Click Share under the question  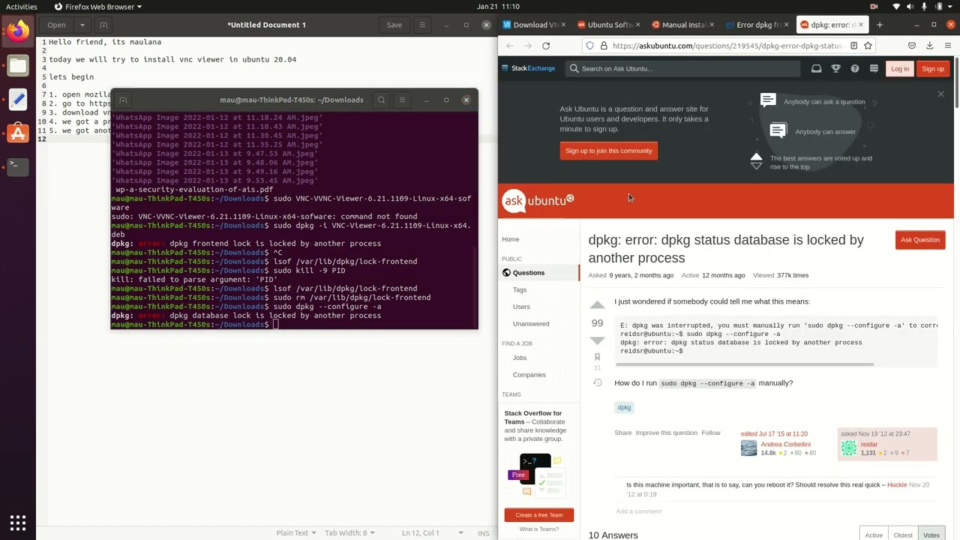point(623,433)
